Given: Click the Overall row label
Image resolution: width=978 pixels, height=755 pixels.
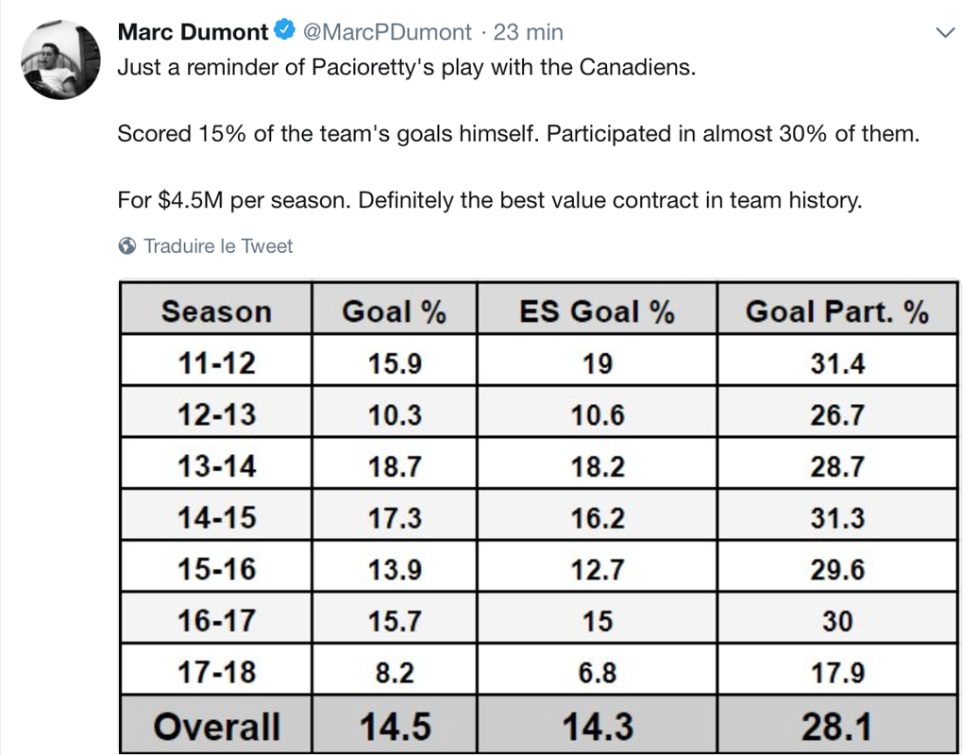Looking at the screenshot, I should click(x=216, y=727).
